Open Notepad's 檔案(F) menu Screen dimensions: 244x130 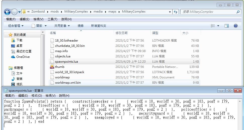pyautogui.click(x=10, y=96)
